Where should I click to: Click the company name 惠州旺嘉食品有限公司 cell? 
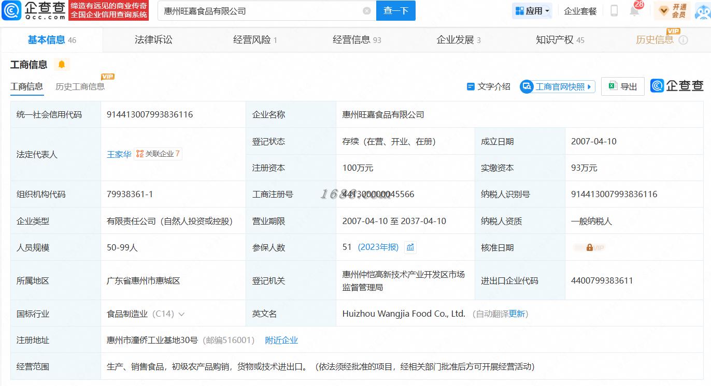pos(383,114)
